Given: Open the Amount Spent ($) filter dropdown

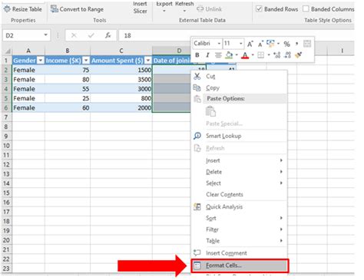Looking at the screenshot, I should click(x=148, y=61).
